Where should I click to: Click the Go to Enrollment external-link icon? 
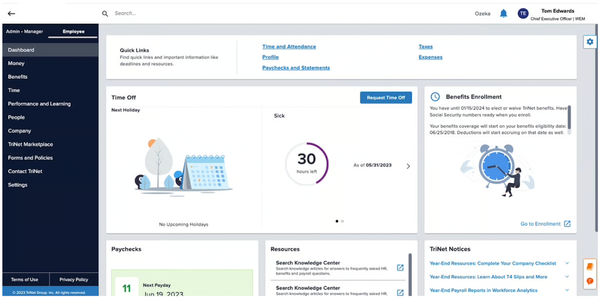[567, 224]
